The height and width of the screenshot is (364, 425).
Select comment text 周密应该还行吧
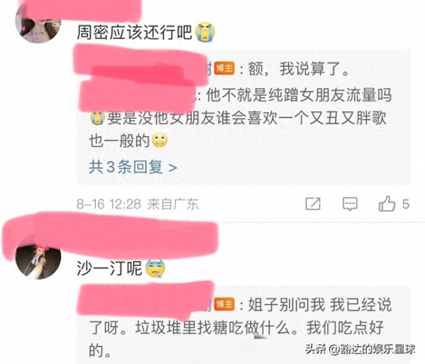pyautogui.click(x=135, y=33)
